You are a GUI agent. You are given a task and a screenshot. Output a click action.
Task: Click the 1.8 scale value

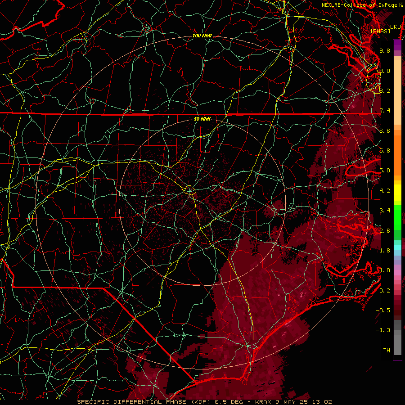click(385, 251)
